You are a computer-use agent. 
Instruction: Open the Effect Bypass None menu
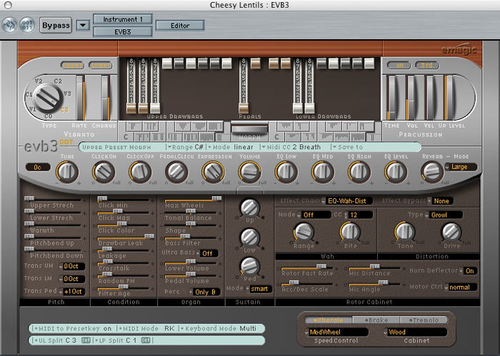point(441,201)
